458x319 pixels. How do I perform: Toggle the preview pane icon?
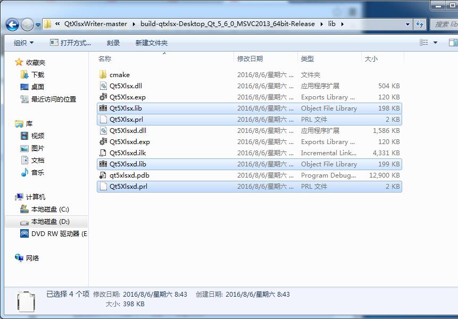[453, 43]
